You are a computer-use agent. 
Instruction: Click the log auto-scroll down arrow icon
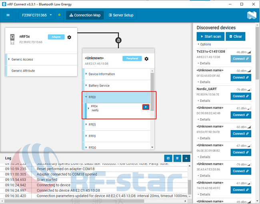[187, 158]
